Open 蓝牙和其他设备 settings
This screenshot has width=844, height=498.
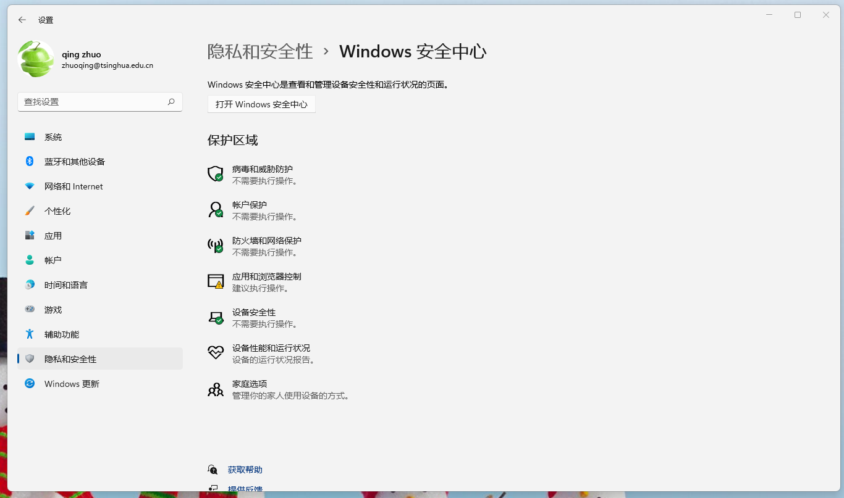pyautogui.click(x=100, y=162)
